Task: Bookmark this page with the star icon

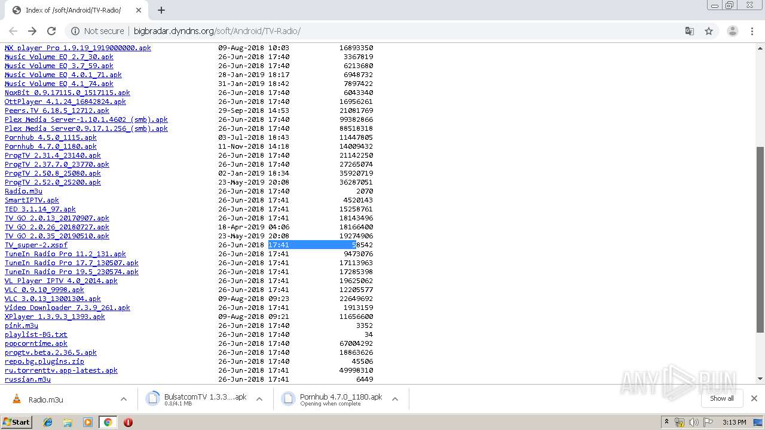Action: pos(709,31)
